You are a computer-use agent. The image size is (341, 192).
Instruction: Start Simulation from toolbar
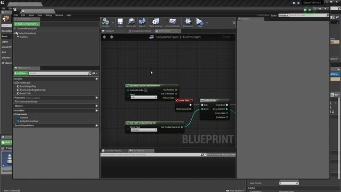[x=188, y=22]
